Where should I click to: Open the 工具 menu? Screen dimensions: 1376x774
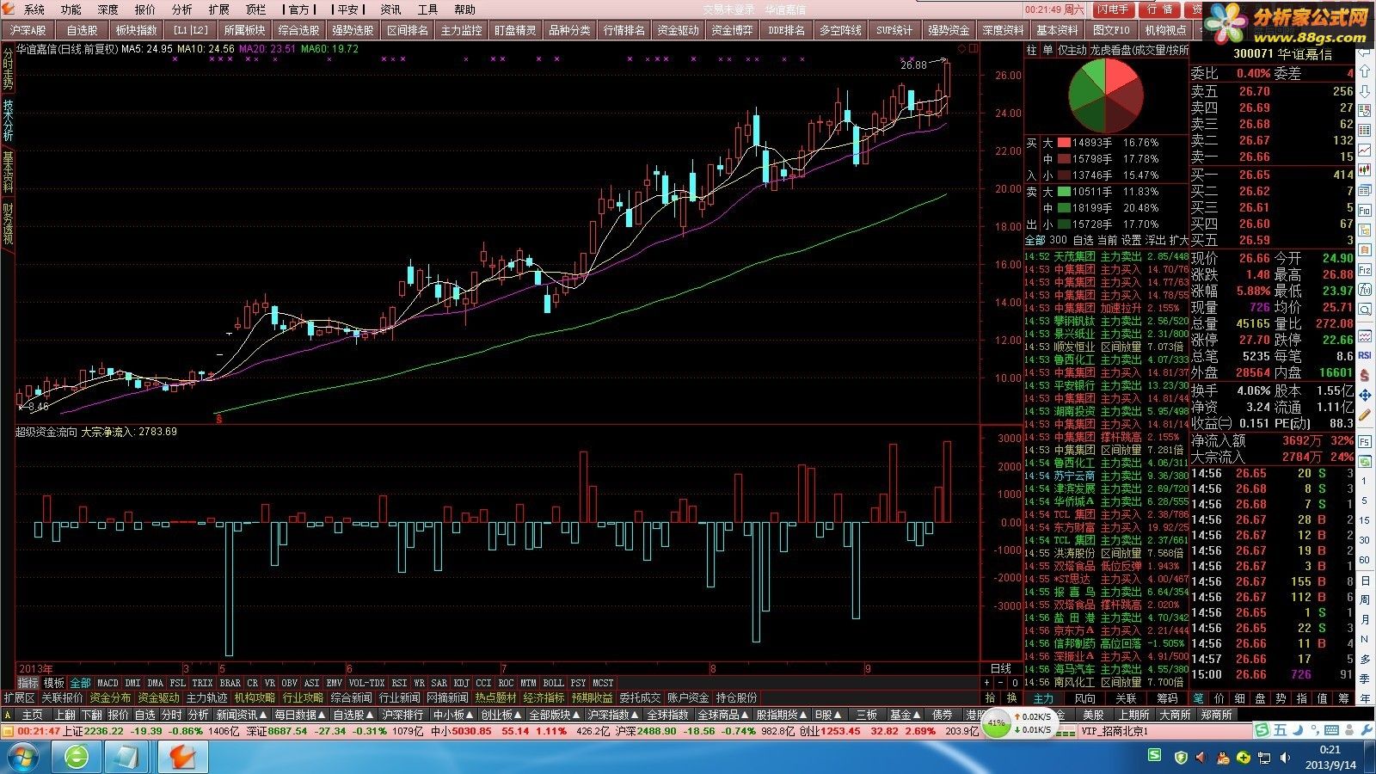427,9
